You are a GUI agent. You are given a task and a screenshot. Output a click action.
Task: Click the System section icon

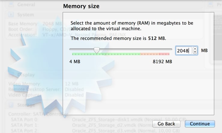[11, 15]
